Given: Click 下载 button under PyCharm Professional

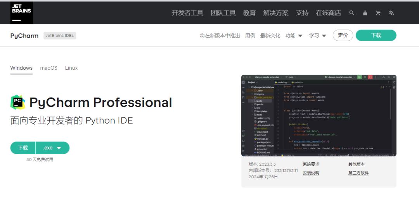Looking at the screenshot, I should click(23, 148).
